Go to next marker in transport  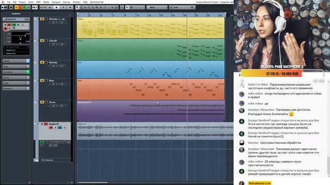pos(45,7)
